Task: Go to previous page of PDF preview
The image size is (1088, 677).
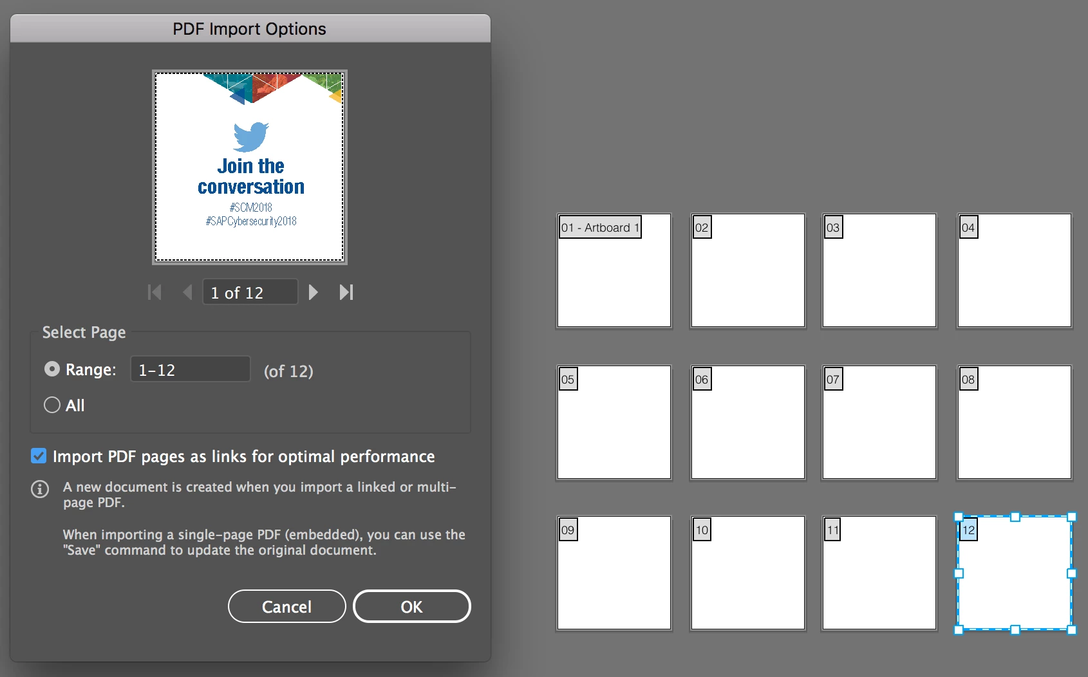Action: point(187,292)
